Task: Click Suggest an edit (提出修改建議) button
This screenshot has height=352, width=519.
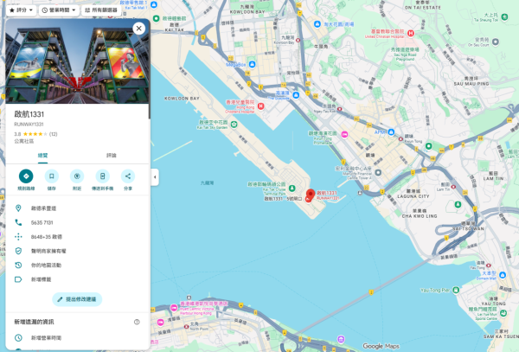Action: (x=77, y=299)
